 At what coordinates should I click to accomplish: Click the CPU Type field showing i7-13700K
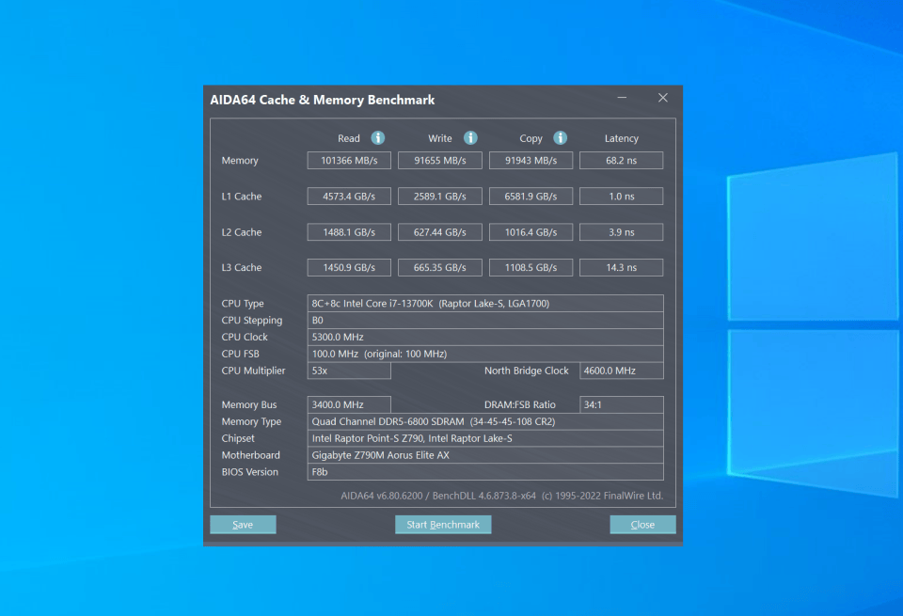point(485,304)
